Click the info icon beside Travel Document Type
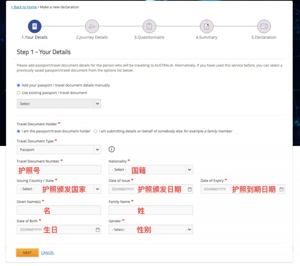The width and height of the screenshot is (300, 266). (112, 149)
